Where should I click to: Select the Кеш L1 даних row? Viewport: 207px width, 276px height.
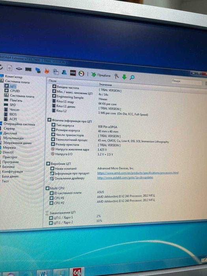point(87,107)
